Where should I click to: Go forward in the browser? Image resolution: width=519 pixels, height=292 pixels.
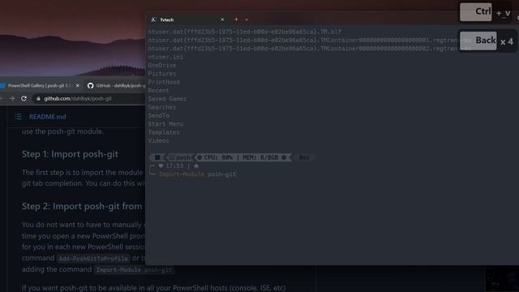12,98
